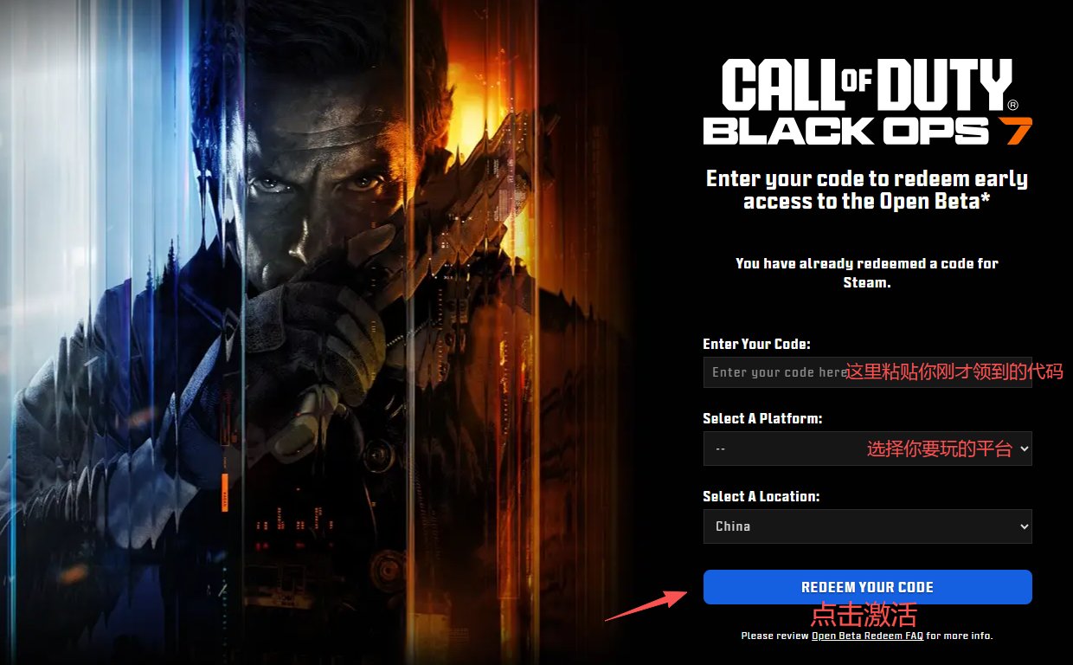Click the Enter Your Code label
This screenshot has height=665, width=1073.
(x=756, y=344)
